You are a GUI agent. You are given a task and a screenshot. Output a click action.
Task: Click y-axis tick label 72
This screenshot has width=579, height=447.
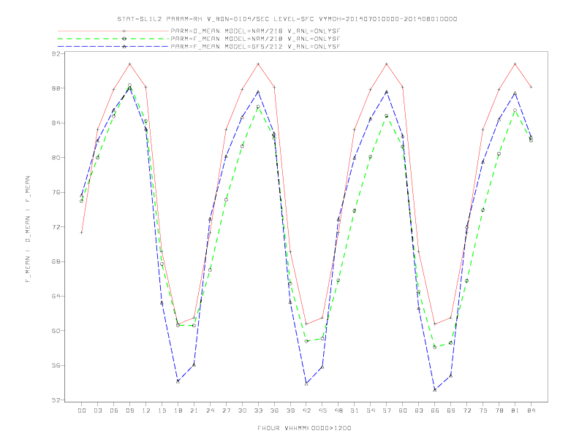(x=56, y=227)
